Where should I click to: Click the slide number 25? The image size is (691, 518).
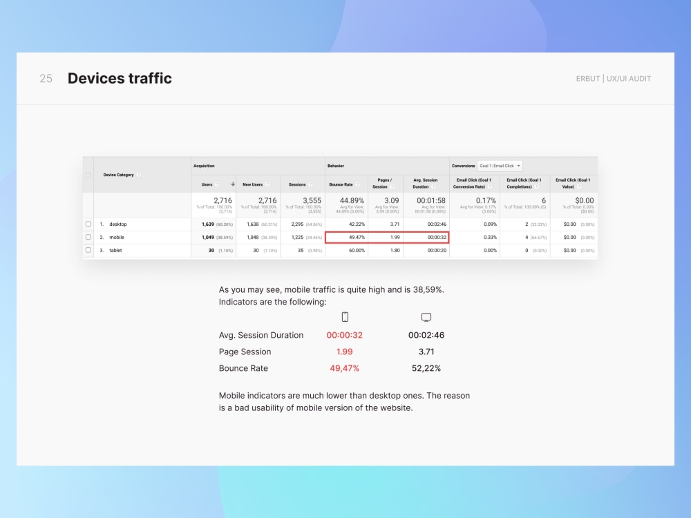pyautogui.click(x=46, y=79)
